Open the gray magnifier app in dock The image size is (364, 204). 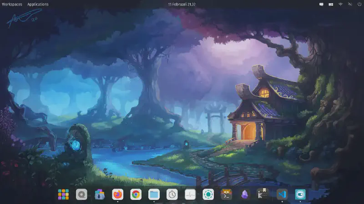[x=81, y=194]
